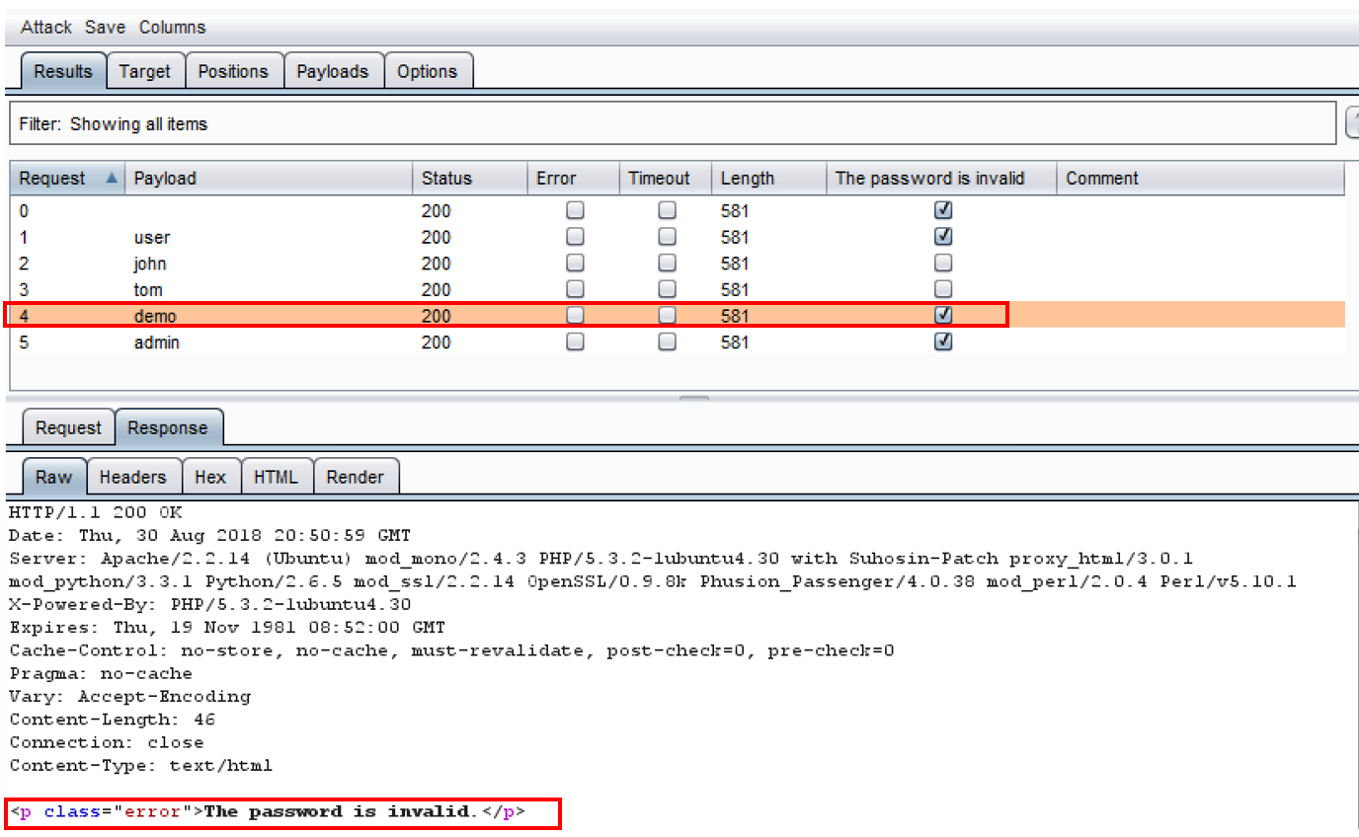Sort by the Payload column header
The height and width of the screenshot is (837, 1359).
point(268,179)
